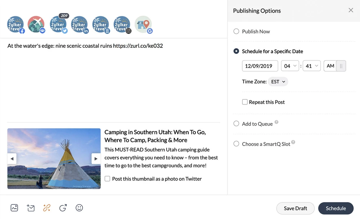360x219 pixels.
Task: Click the link shortener icon
Action: coord(46,208)
